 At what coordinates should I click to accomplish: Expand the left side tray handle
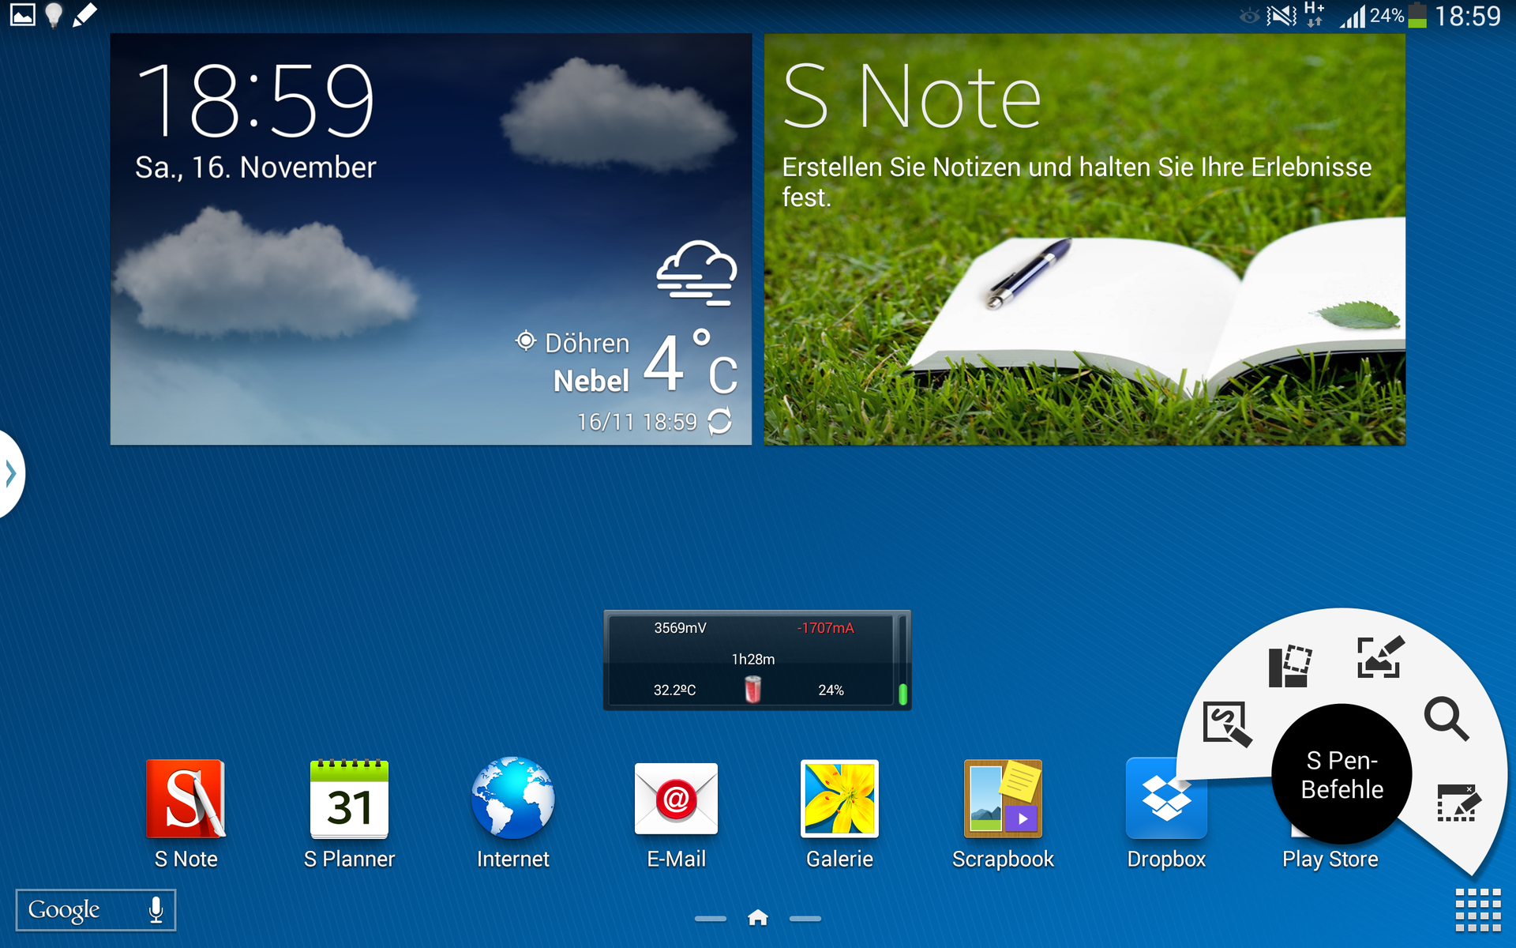[x=11, y=474]
